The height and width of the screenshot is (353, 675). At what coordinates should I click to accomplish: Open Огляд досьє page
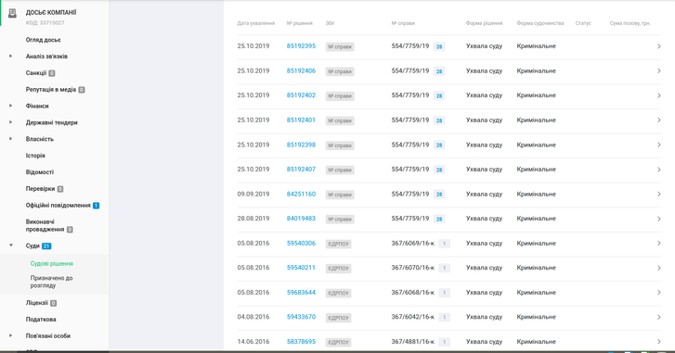43,40
